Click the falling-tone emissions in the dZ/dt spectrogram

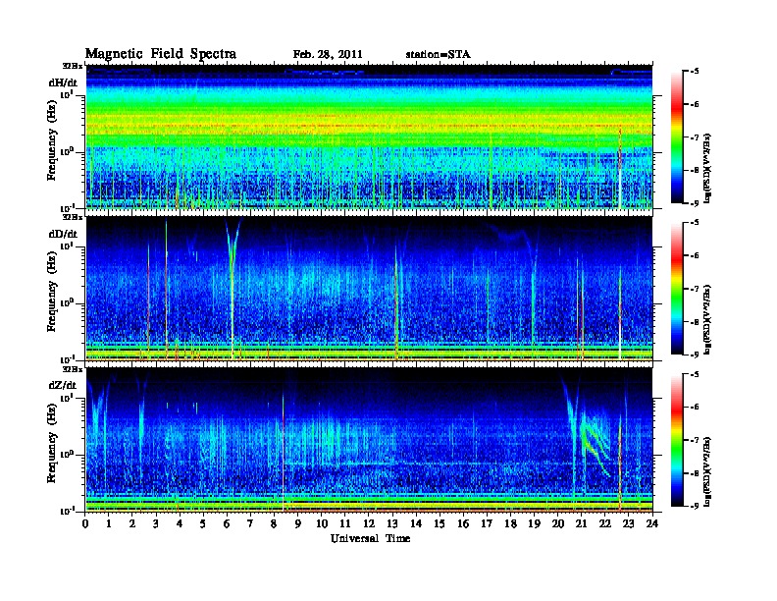click(595, 444)
